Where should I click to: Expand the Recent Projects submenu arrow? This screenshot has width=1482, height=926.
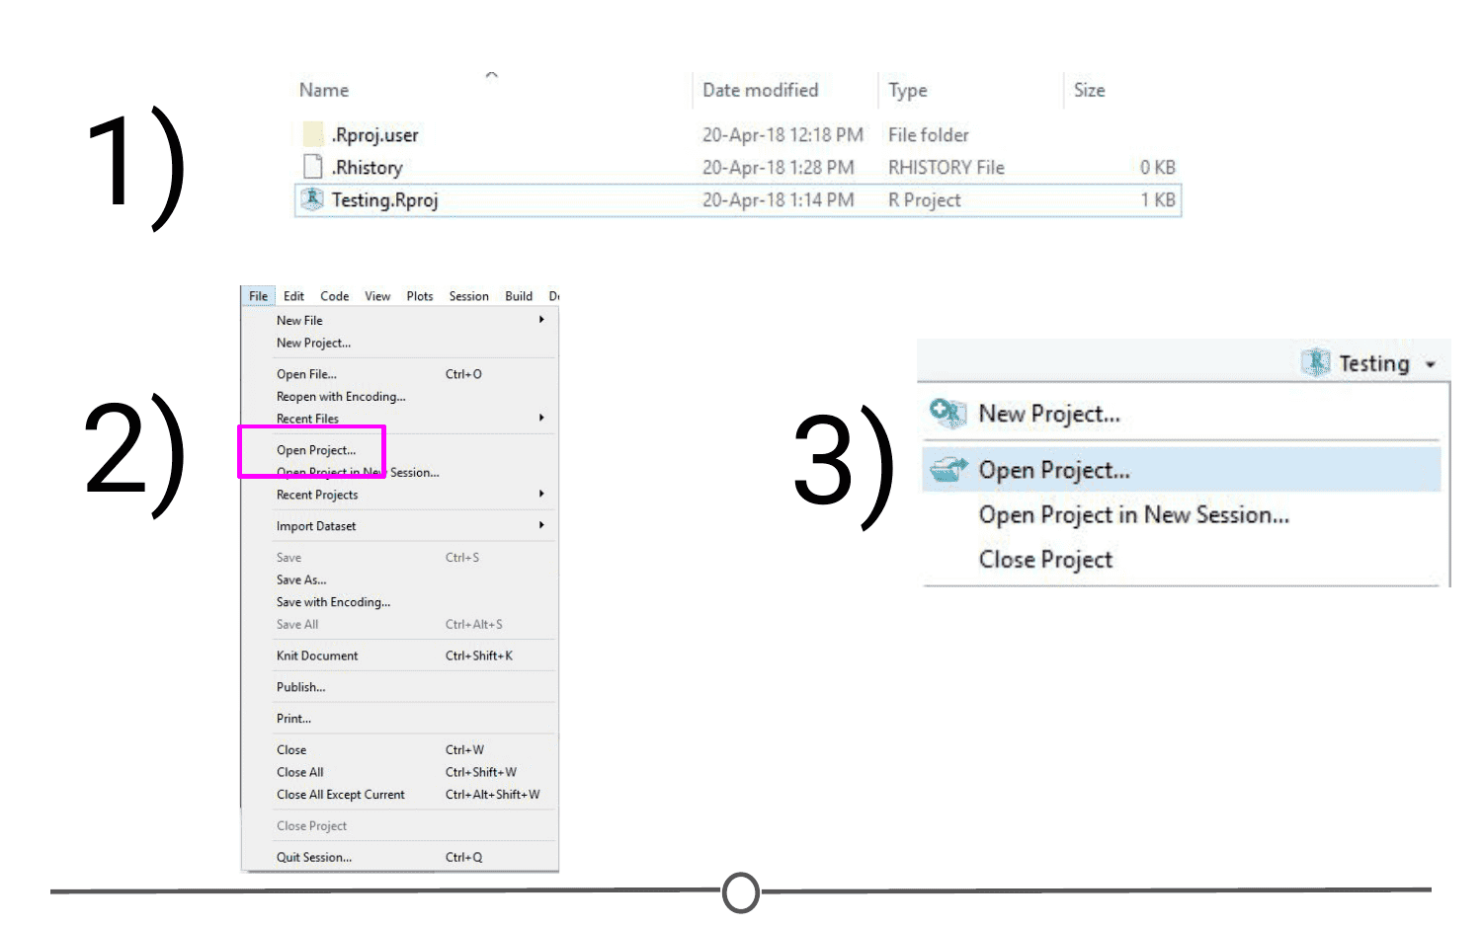click(x=541, y=494)
